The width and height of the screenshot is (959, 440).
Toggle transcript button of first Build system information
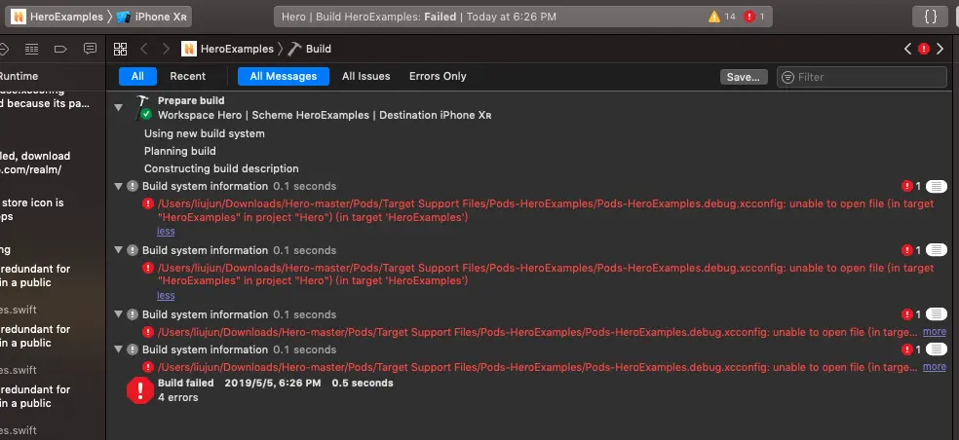click(936, 186)
